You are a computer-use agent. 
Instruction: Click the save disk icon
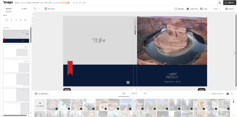click(x=220, y=3)
